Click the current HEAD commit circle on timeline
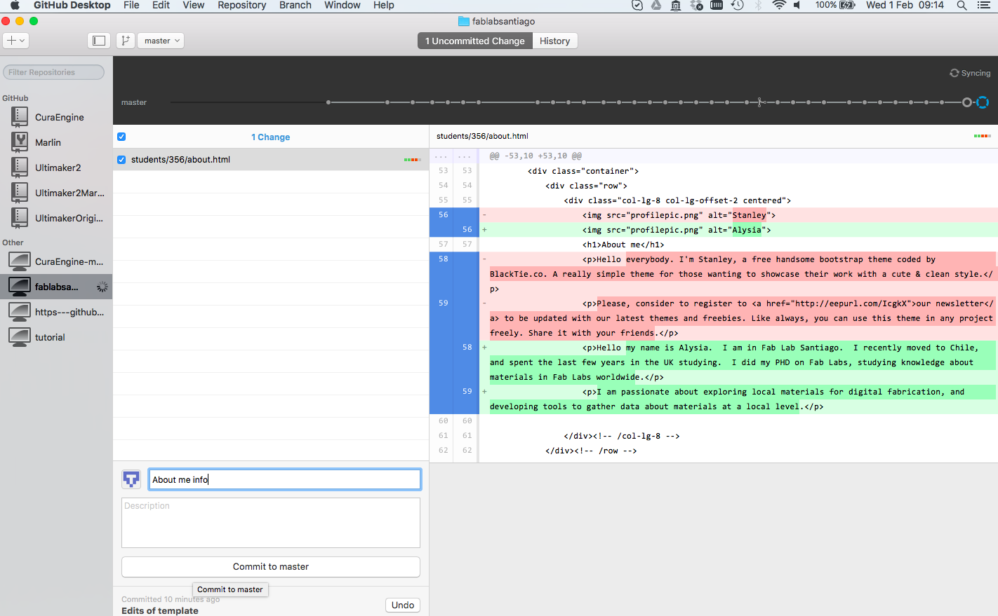Viewport: 998px width, 616px height. pos(967,102)
